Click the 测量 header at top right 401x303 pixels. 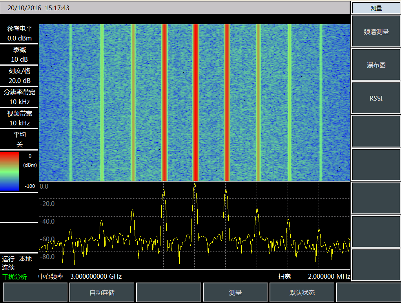(376, 8)
